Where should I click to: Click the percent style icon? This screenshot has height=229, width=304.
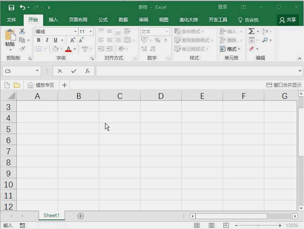click(x=157, y=40)
